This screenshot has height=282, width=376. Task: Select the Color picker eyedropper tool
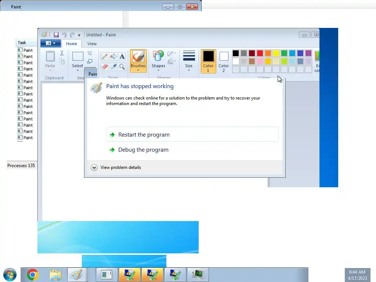pos(113,66)
